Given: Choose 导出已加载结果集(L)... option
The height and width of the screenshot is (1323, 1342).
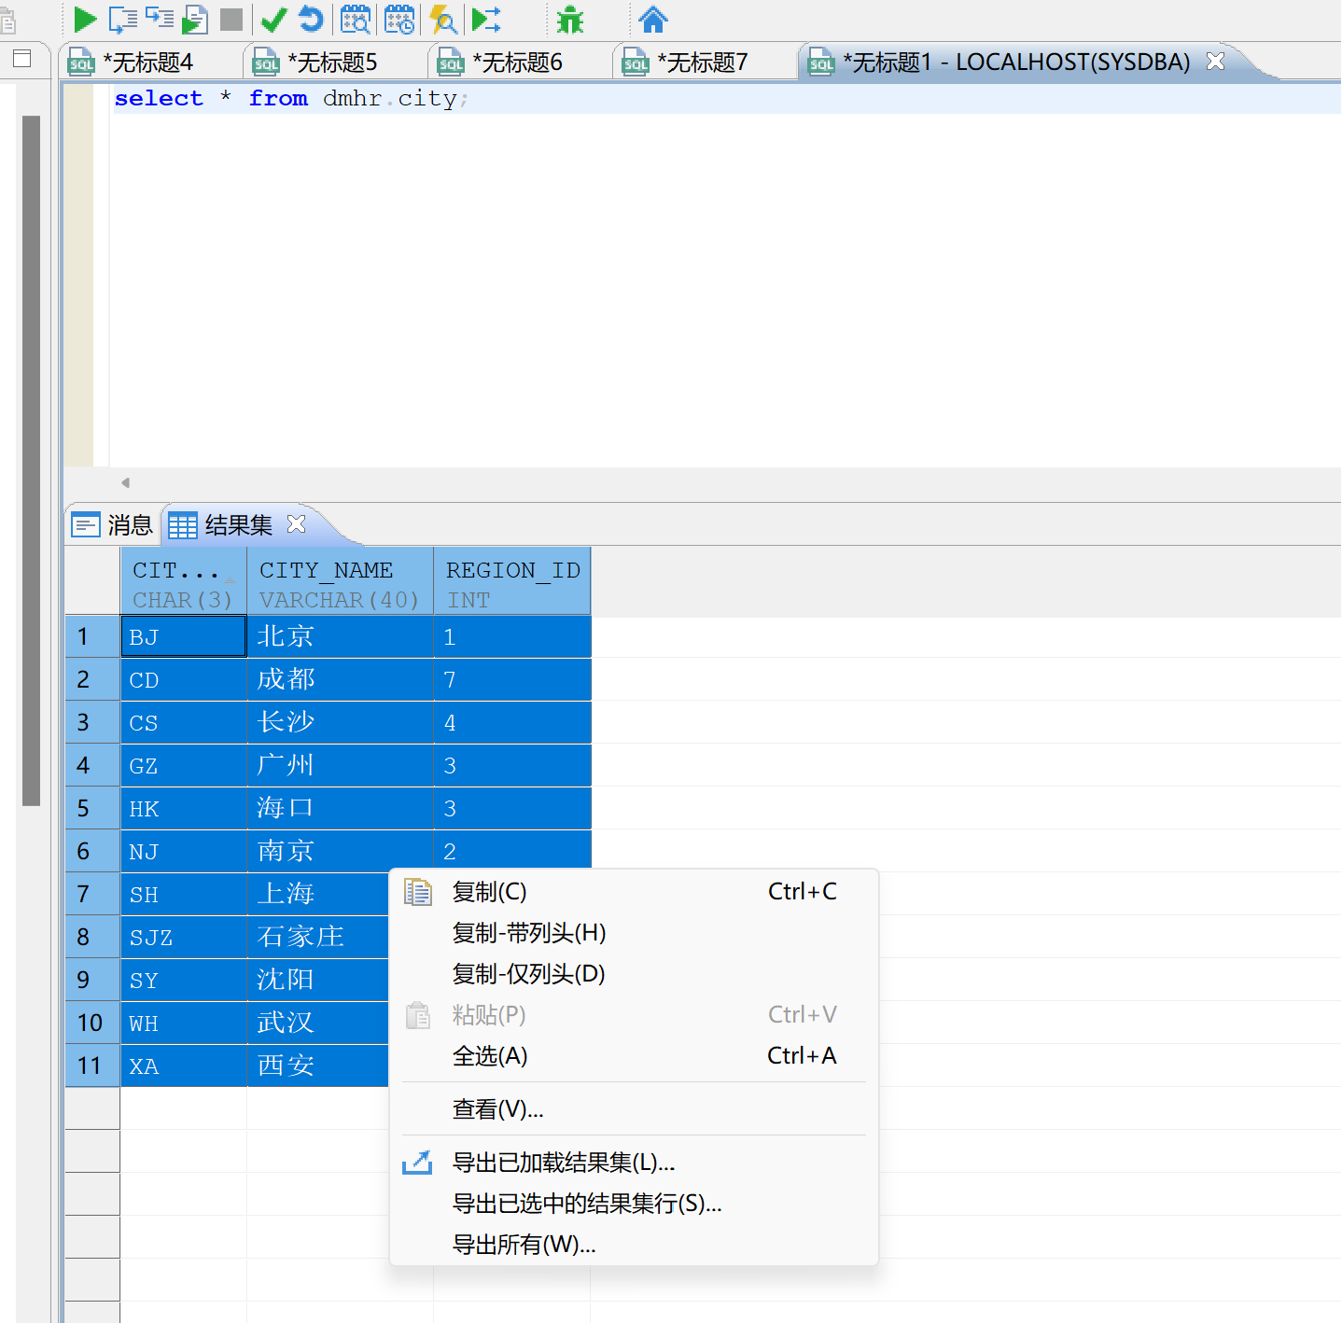Looking at the screenshot, I should (634, 1163).
